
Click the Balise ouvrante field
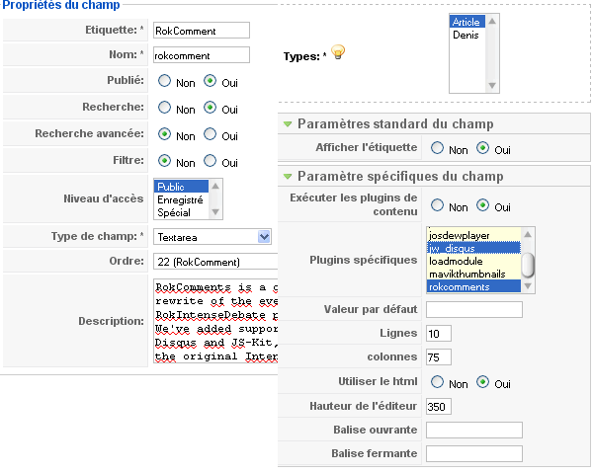474,431
